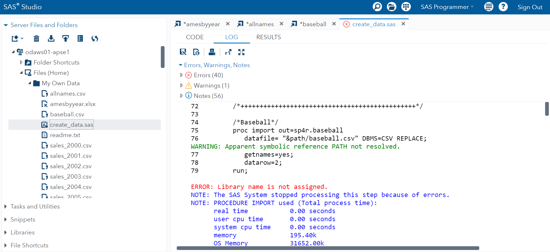This screenshot has width=550, height=252.
Task: Switch to the CODE tab
Action: (x=195, y=37)
